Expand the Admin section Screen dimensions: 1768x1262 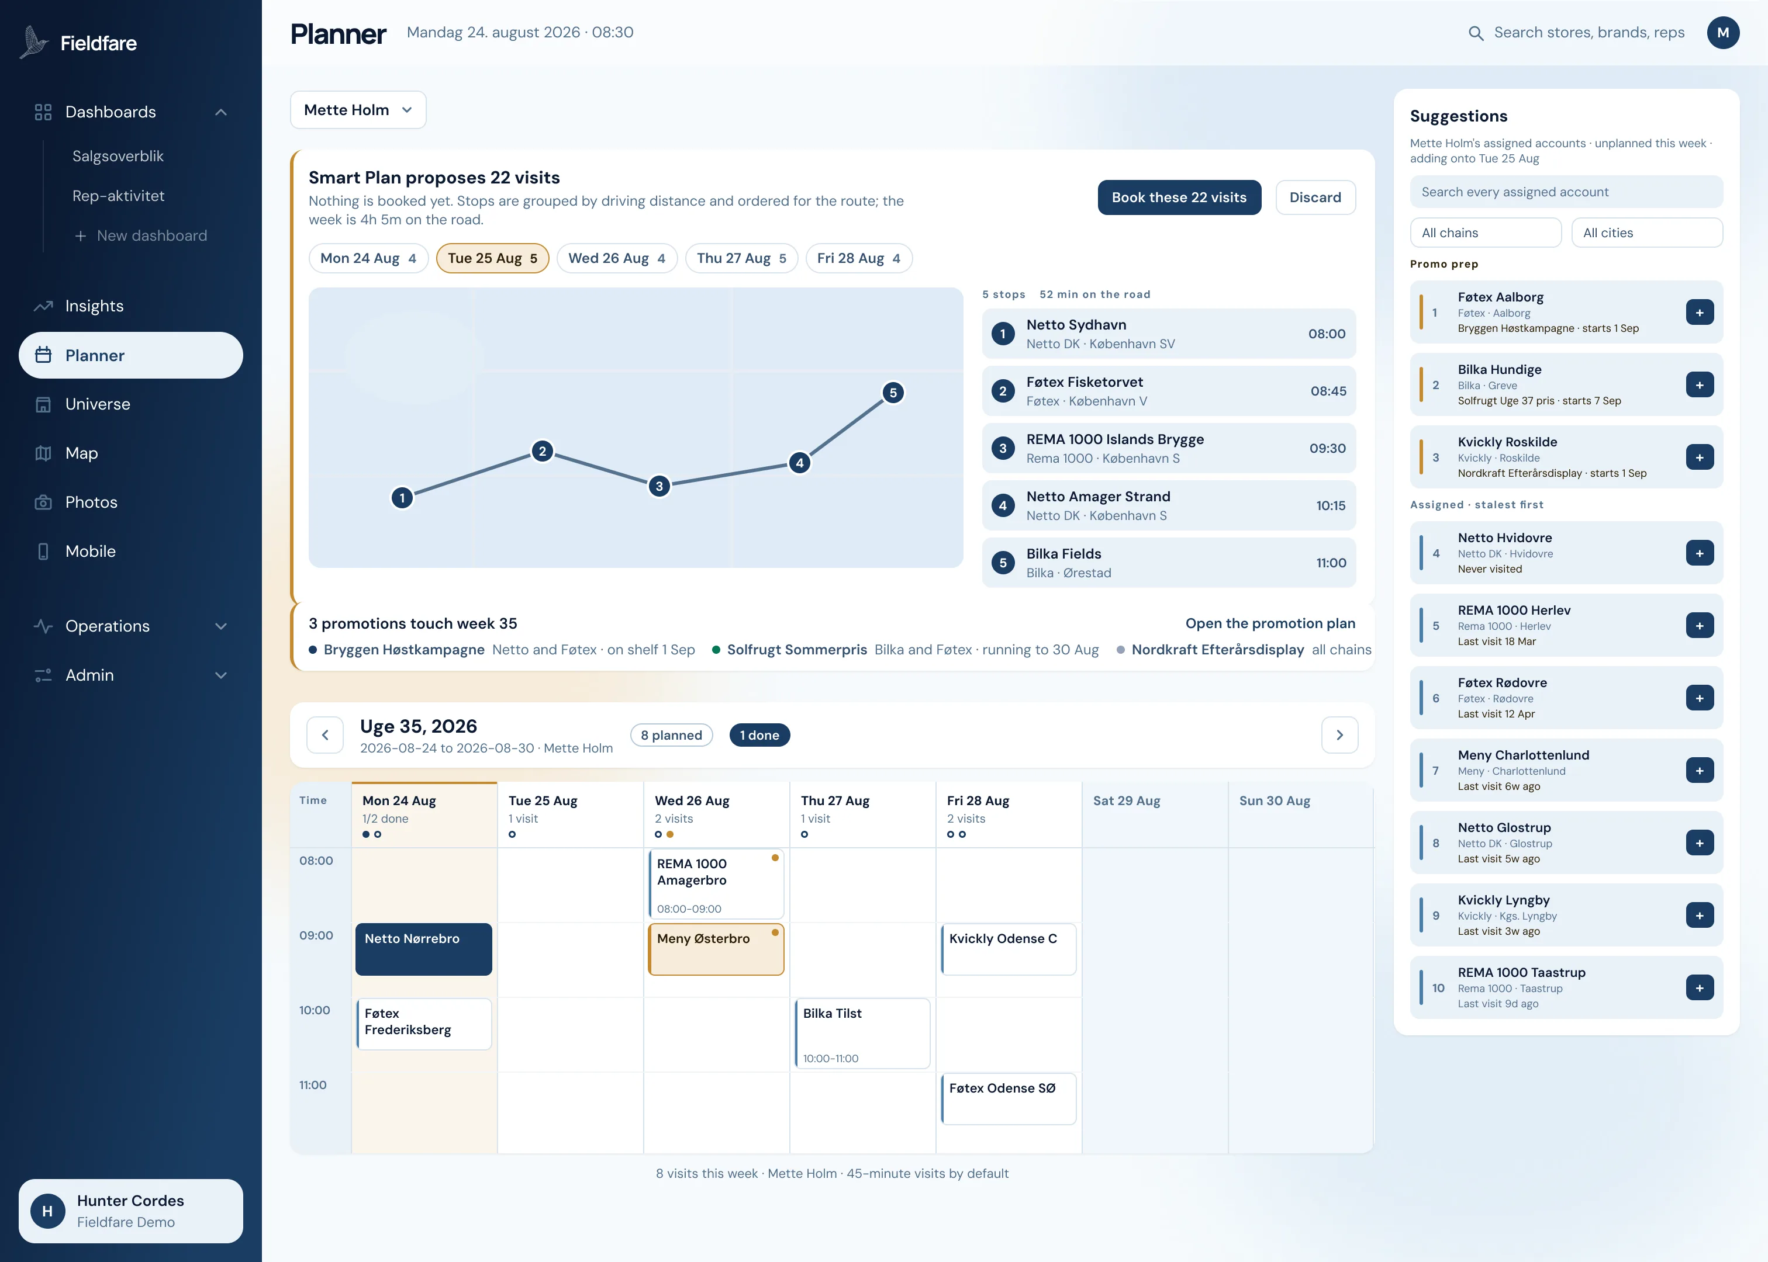coord(130,675)
